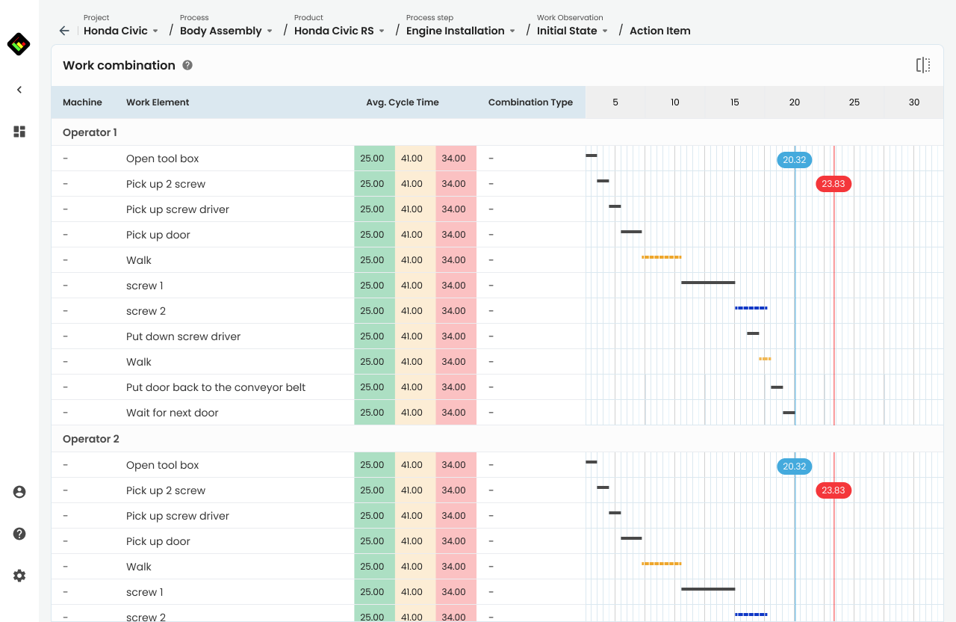
Task: Click the help question-mark icon in sidebar
Action: click(19, 534)
